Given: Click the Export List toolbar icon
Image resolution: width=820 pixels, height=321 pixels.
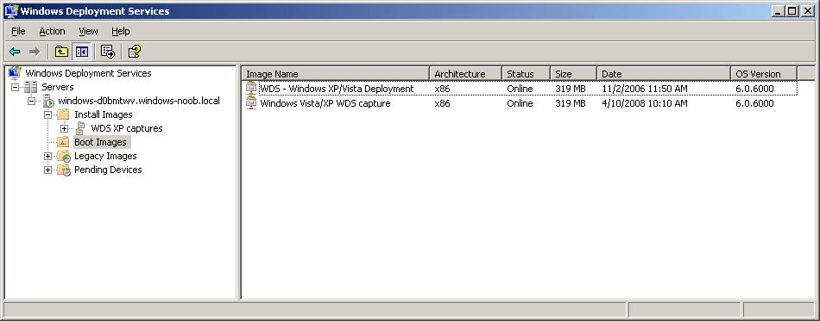Looking at the screenshot, I should pyautogui.click(x=107, y=52).
